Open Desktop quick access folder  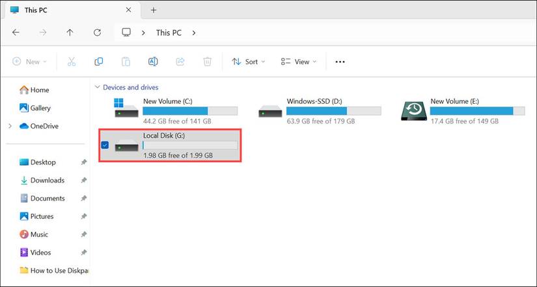pyautogui.click(x=38, y=162)
